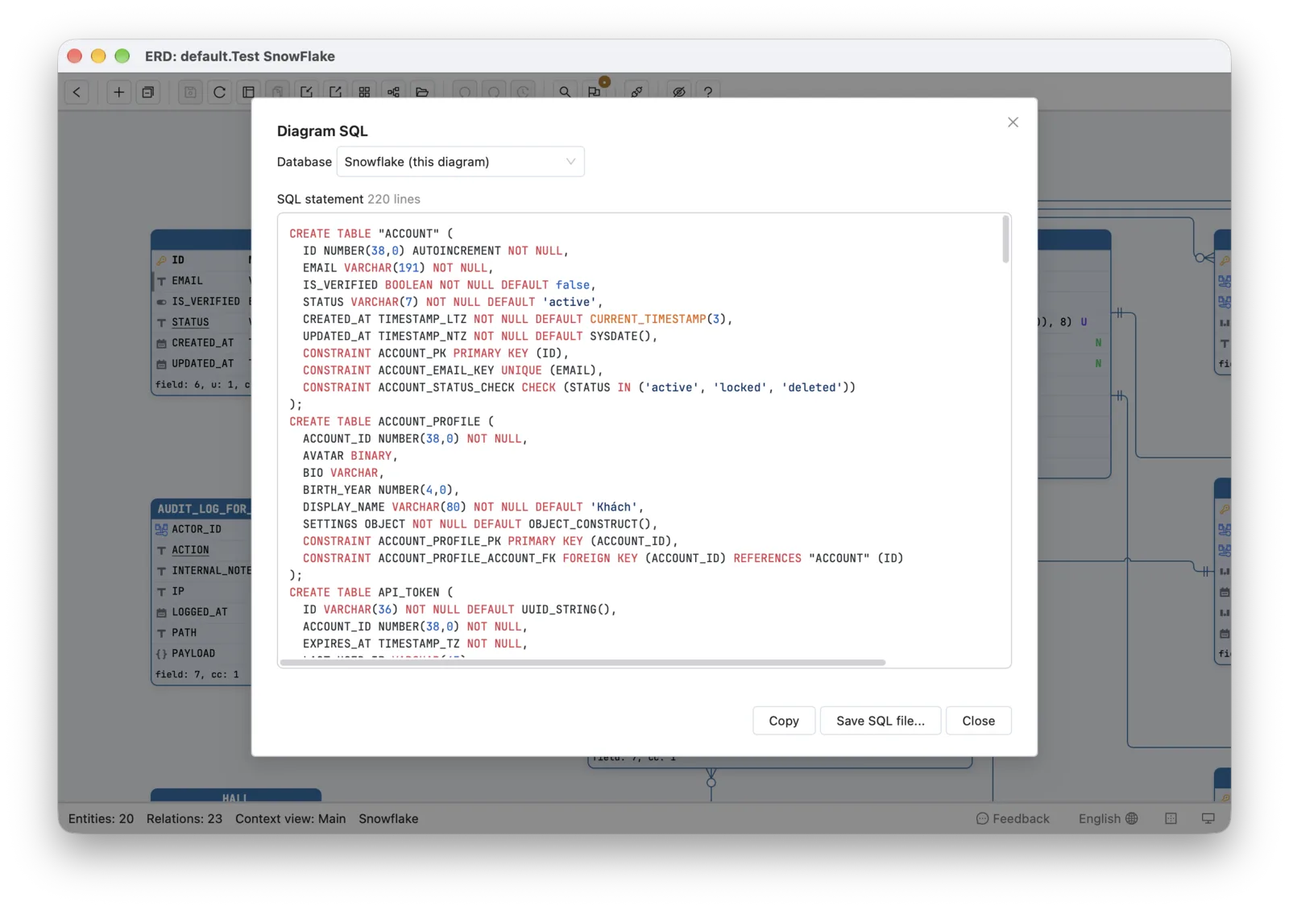Screen dimensions: 1289x910
Task: Click the database connection plug icon
Action: click(x=636, y=92)
